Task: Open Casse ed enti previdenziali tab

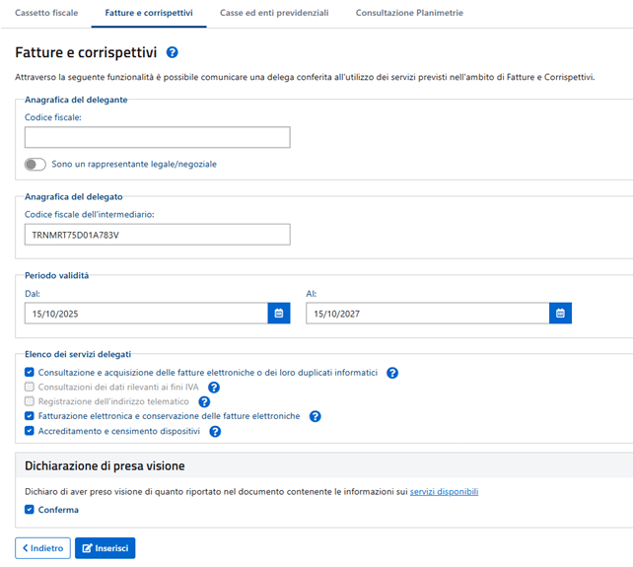Action: pos(273,13)
